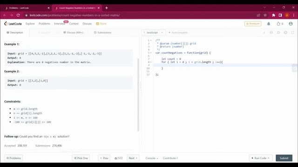Click the LeetCode logo
The width and height of the screenshot is (298, 167).
(13, 24)
